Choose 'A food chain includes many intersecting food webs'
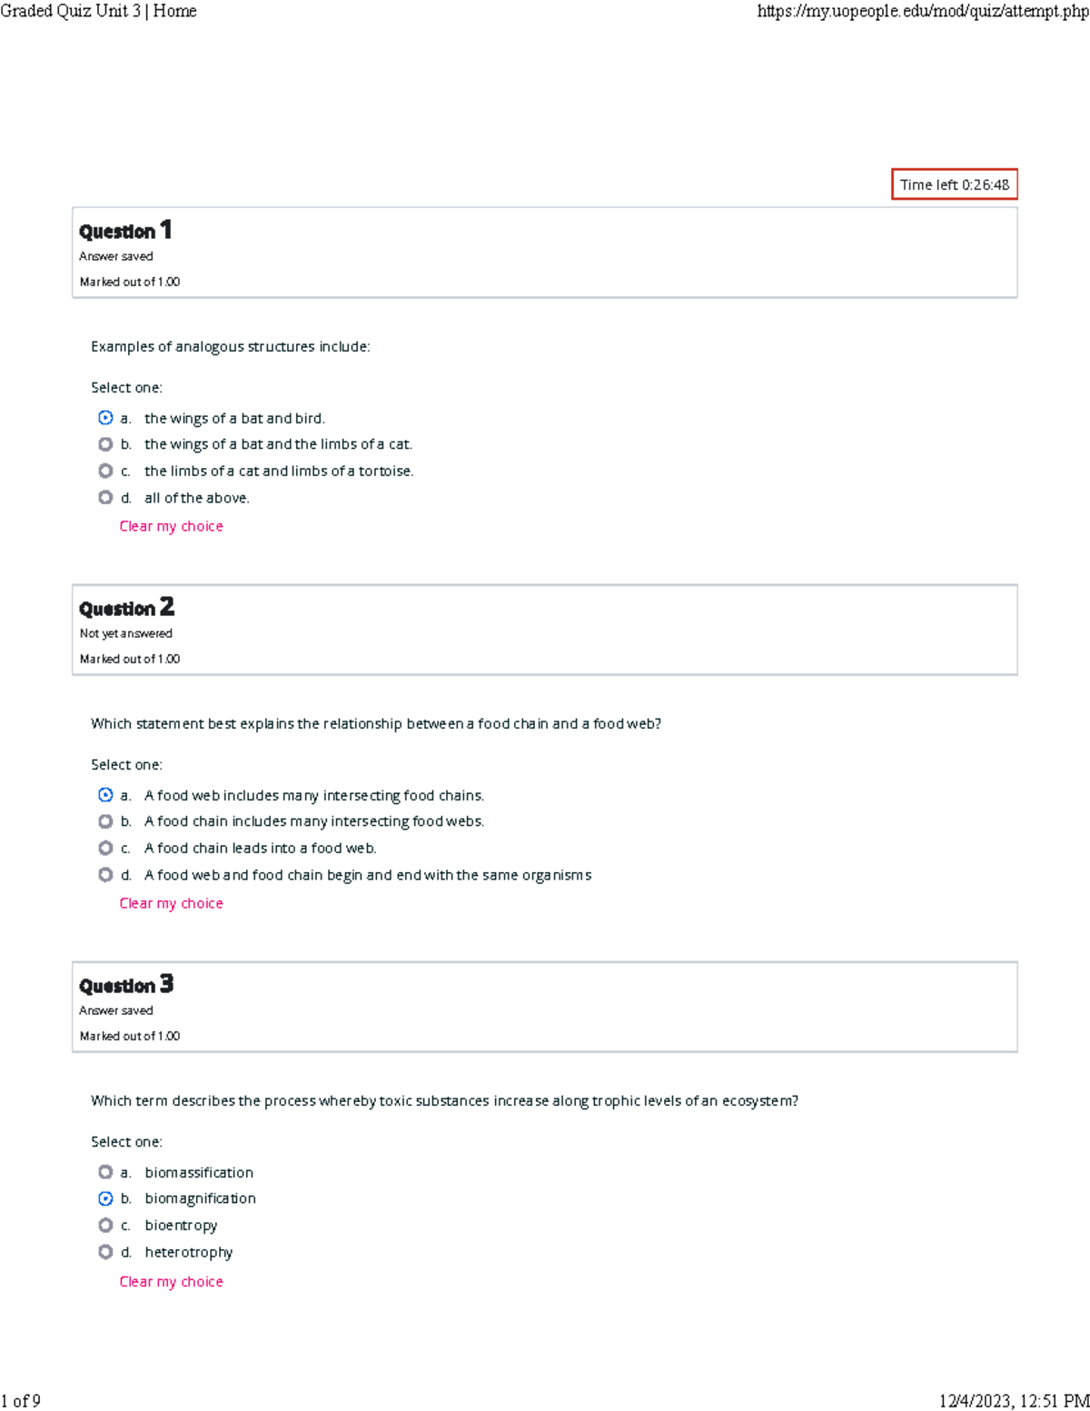1090x1411 pixels. pos(105,821)
